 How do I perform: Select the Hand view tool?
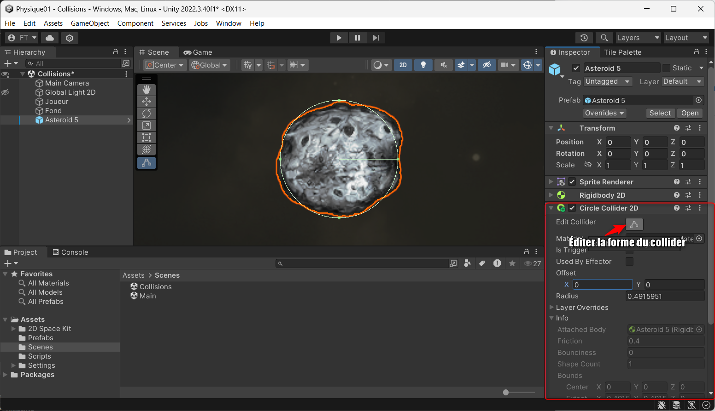(x=147, y=90)
